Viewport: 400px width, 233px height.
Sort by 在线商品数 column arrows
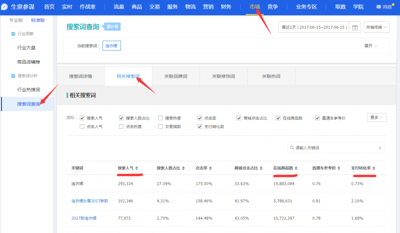pos(296,168)
